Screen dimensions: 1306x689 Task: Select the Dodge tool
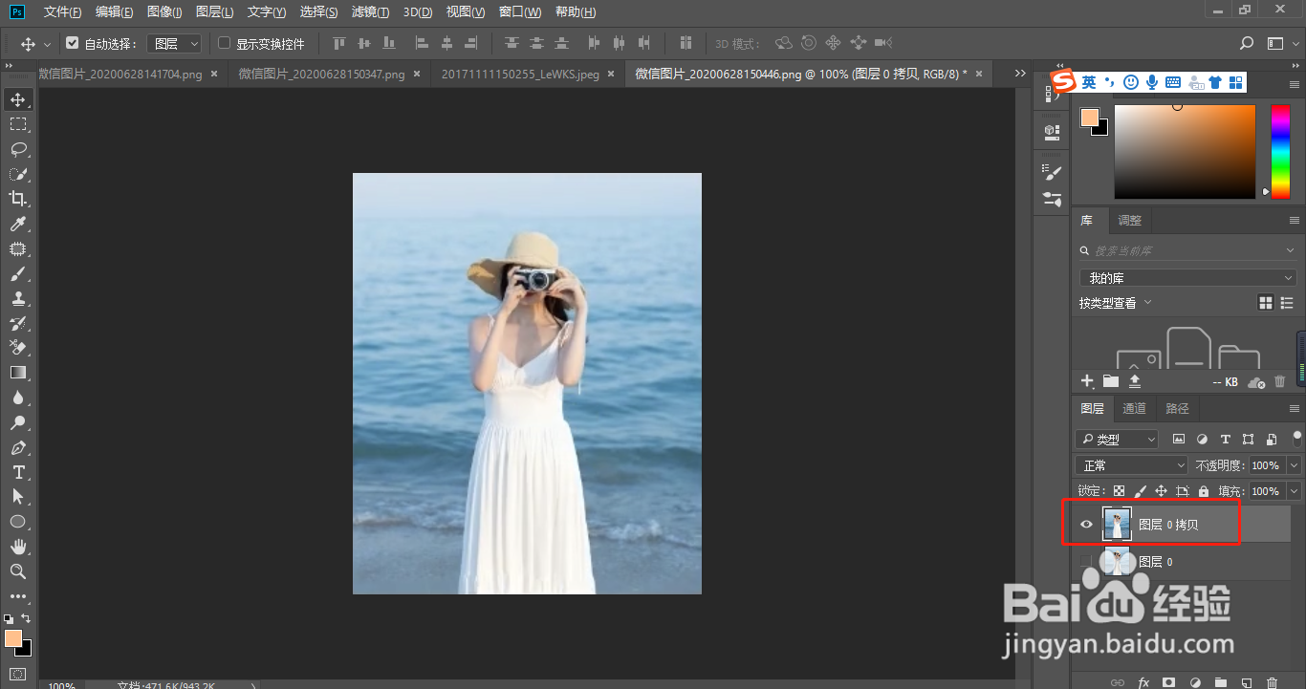(18, 422)
